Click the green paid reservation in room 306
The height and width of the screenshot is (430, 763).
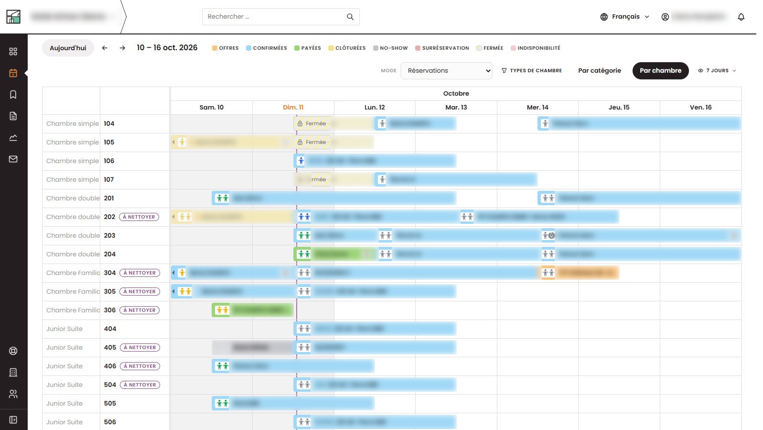click(253, 310)
